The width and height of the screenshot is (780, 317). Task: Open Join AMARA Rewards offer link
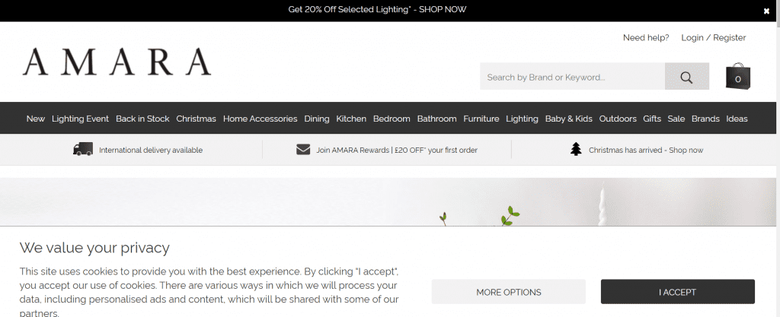pos(396,151)
